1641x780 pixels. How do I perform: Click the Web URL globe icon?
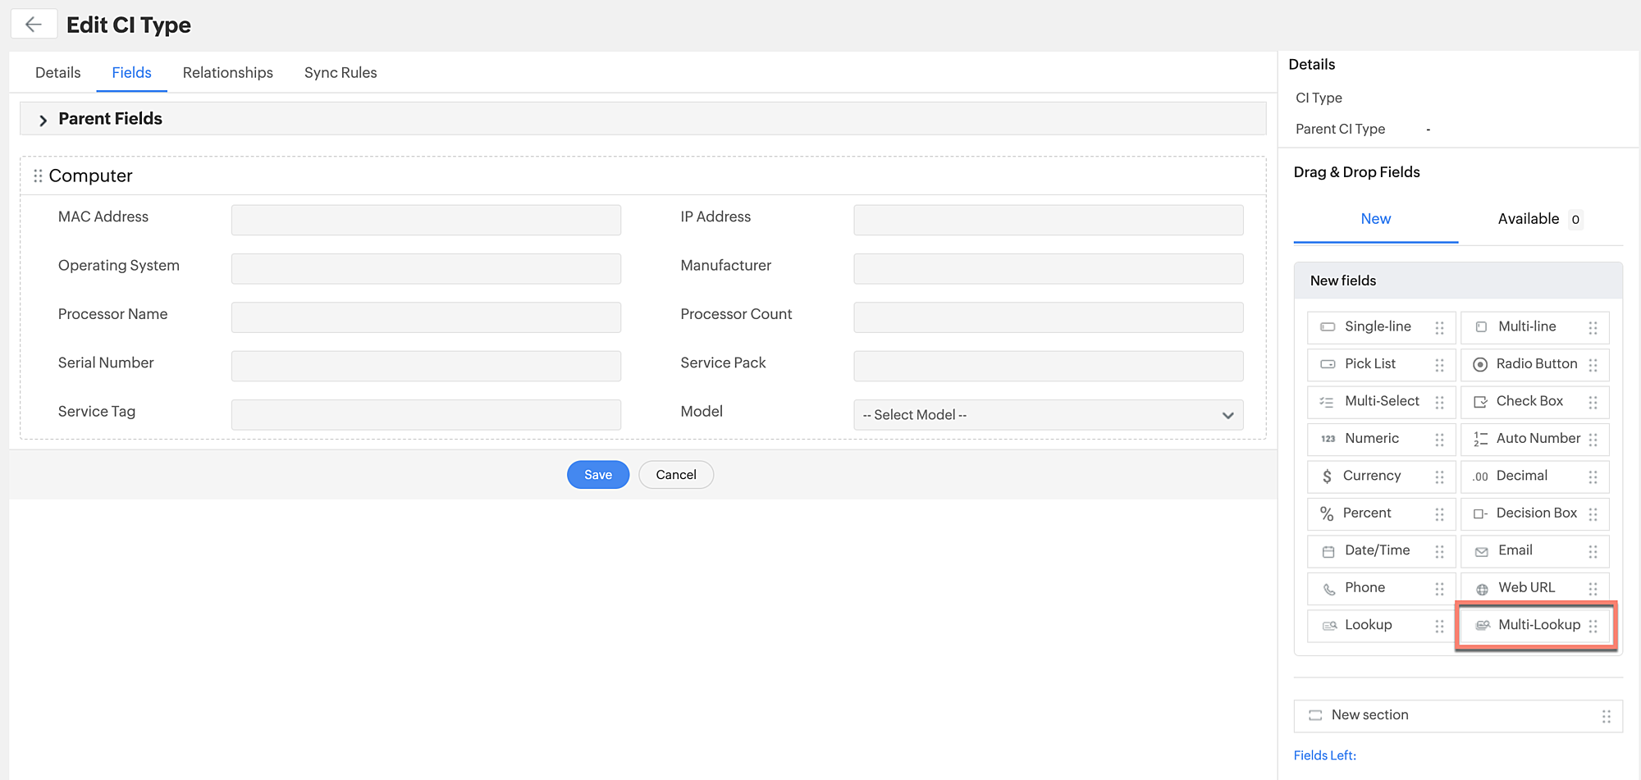[x=1481, y=588]
